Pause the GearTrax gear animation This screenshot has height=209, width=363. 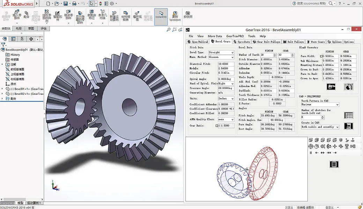pyautogui.click(x=311, y=153)
